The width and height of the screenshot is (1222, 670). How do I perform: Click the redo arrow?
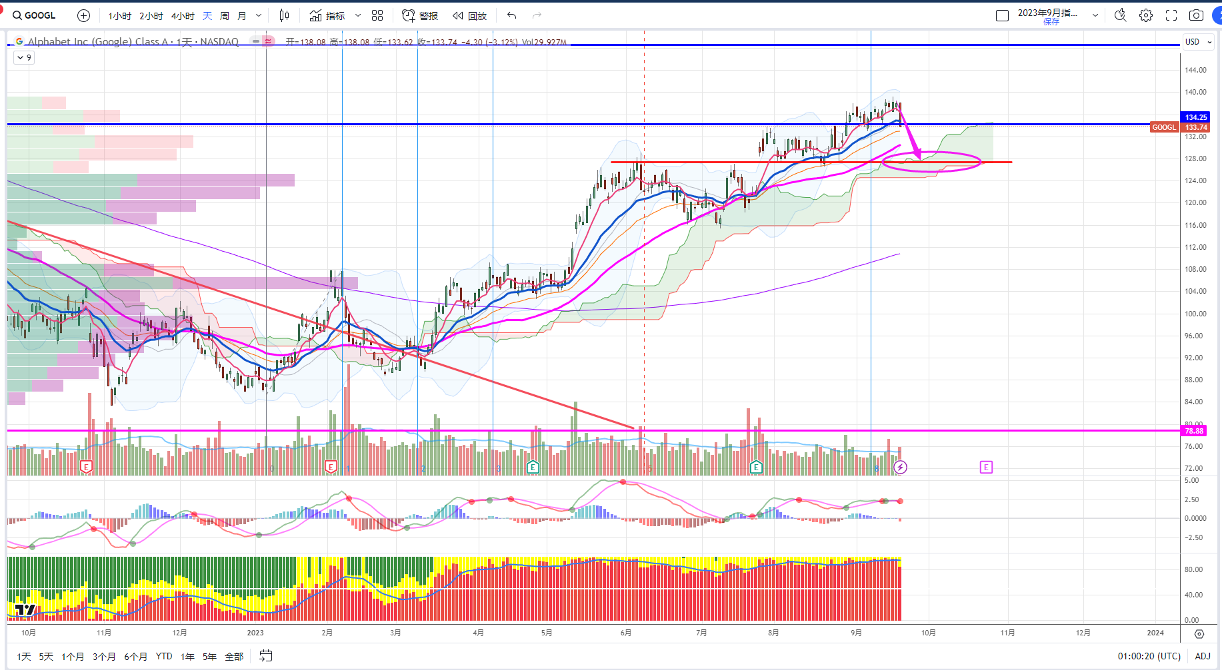(537, 15)
